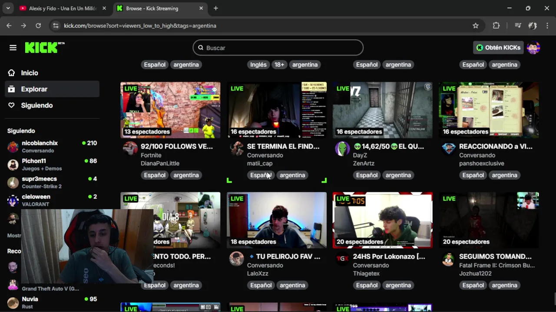The width and height of the screenshot is (556, 312).
Task: Open cieloween in the followed list
Action: (x=52, y=200)
